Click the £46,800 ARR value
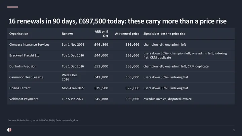The image size is (242, 136). click(101, 45)
